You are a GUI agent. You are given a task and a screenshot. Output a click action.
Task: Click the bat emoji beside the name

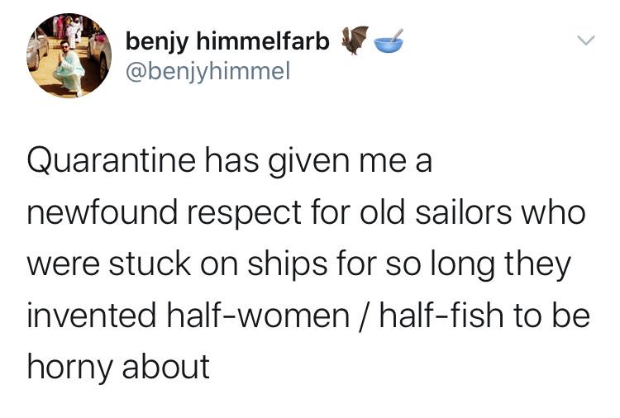[x=355, y=40]
